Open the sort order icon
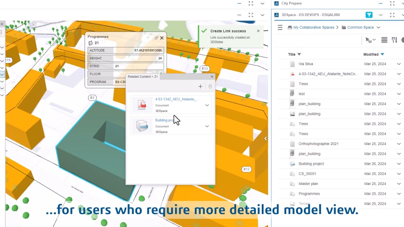Viewport: 404px width, 227px height. pyautogui.click(x=394, y=40)
